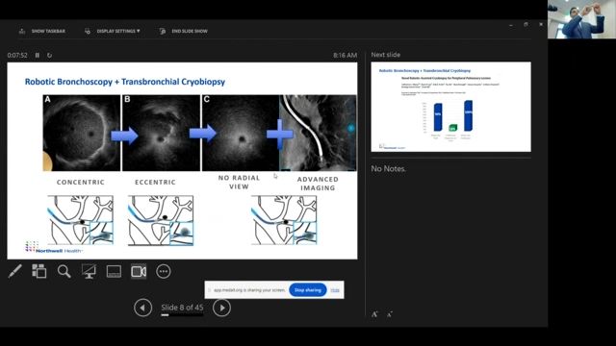Advance to the next slide
The height and width of the screenshot is (346, 616).
pos(222,308)
